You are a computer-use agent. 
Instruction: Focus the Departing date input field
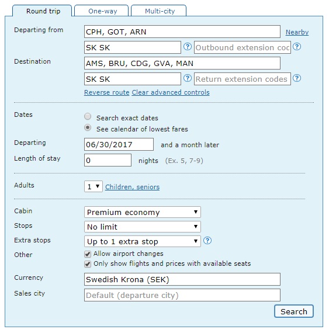coord(119,144)
